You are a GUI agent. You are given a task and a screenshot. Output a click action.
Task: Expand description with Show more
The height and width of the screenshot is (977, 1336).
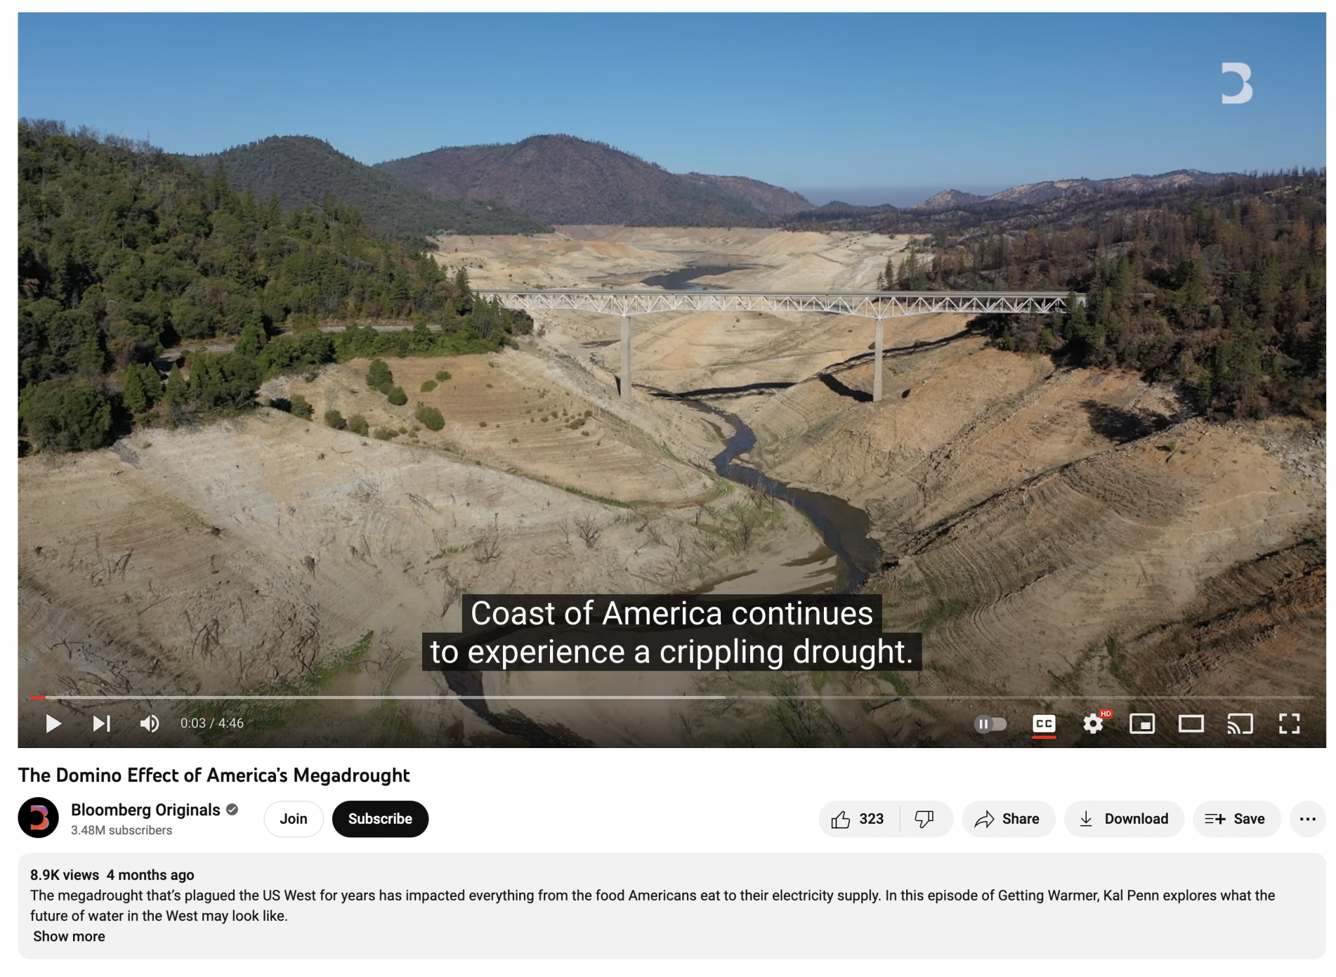[x=69, y=937]
